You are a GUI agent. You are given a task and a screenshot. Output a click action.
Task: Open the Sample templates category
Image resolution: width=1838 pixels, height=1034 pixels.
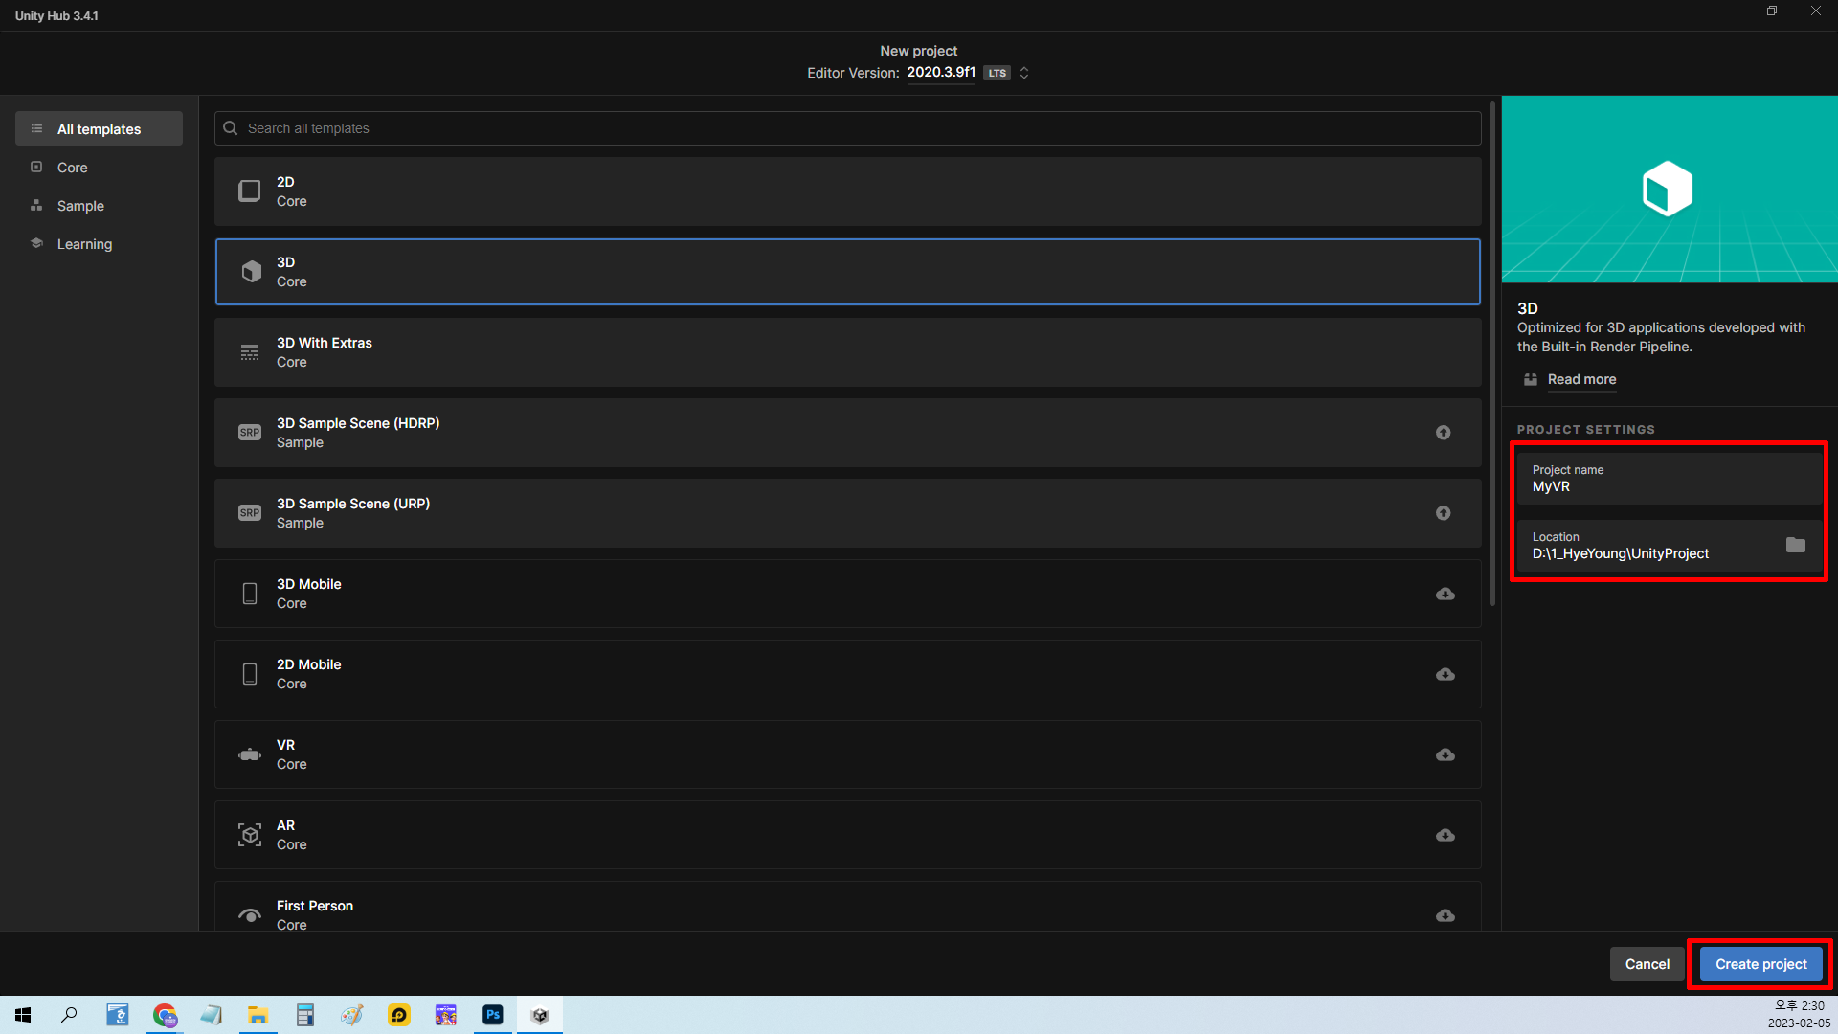pyautogui.click(x=80, y=206)
